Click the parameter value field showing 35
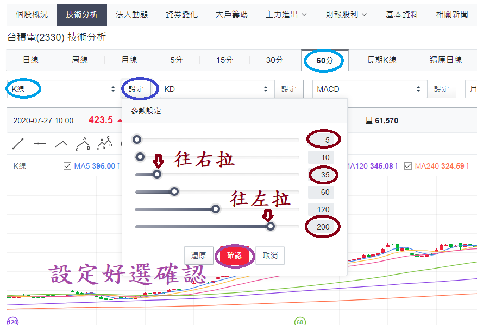Viewport: 477px width, 325px height. pos(321,175)
